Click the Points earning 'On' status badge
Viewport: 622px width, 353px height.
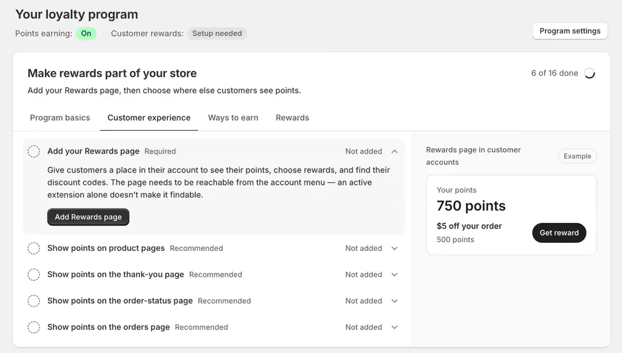pos(86,34)
